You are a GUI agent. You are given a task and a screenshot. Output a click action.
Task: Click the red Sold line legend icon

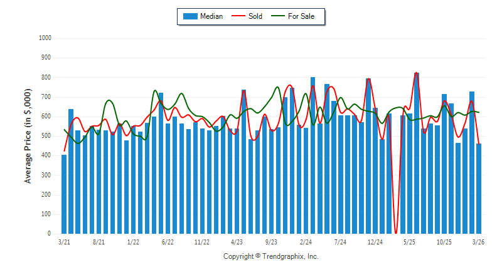239,16
